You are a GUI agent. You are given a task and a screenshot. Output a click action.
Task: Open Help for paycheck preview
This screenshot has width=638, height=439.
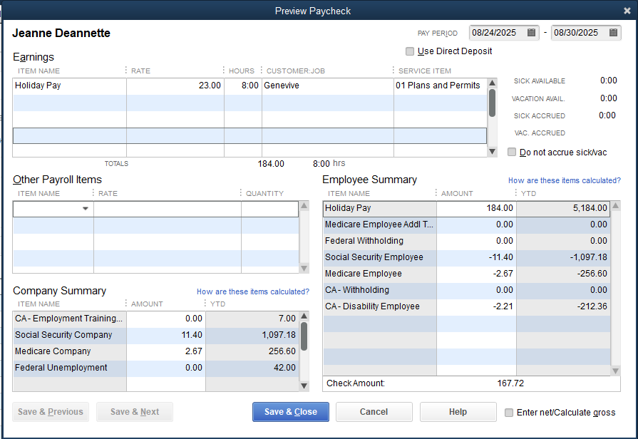(x=458, y=412)
